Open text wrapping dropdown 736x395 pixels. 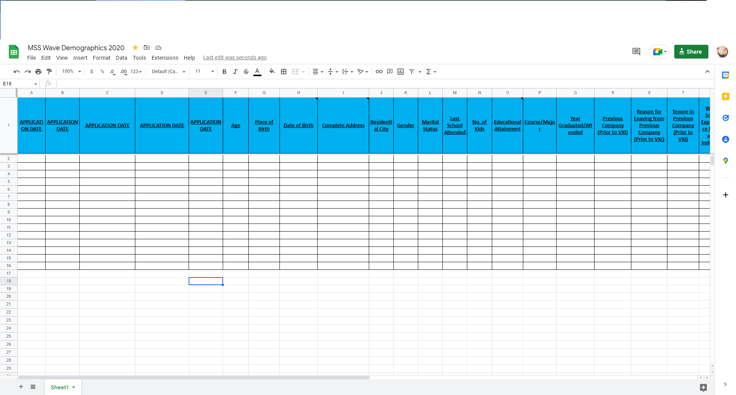click(348, 72)
